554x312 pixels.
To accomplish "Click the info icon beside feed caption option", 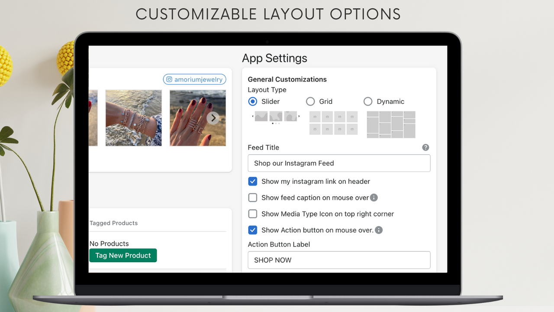I will [374, 198].
